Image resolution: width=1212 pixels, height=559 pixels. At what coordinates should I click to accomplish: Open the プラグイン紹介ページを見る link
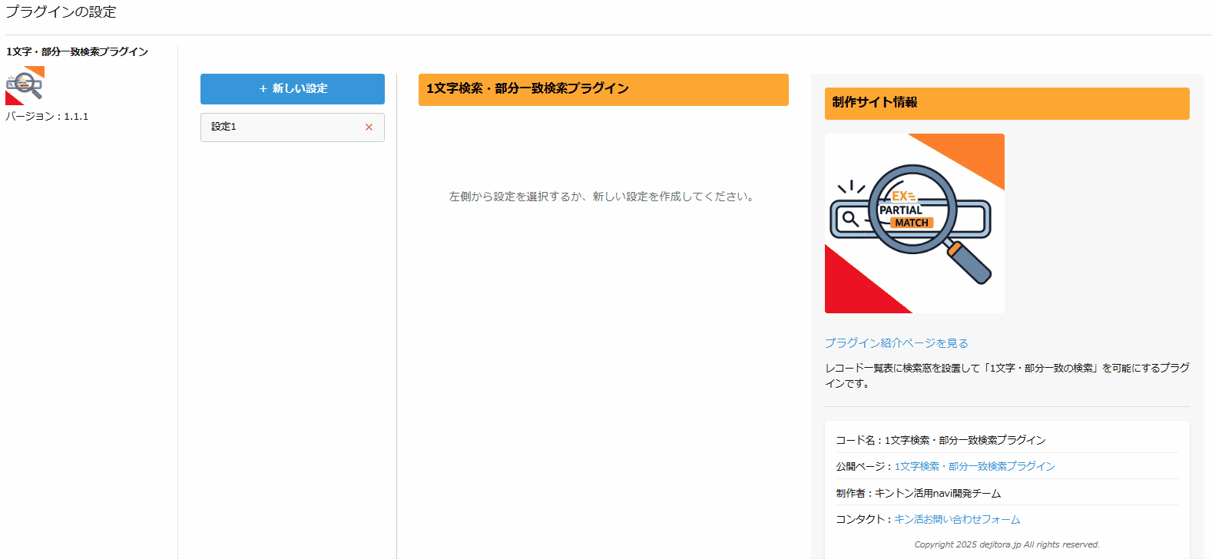pos(896,343)
